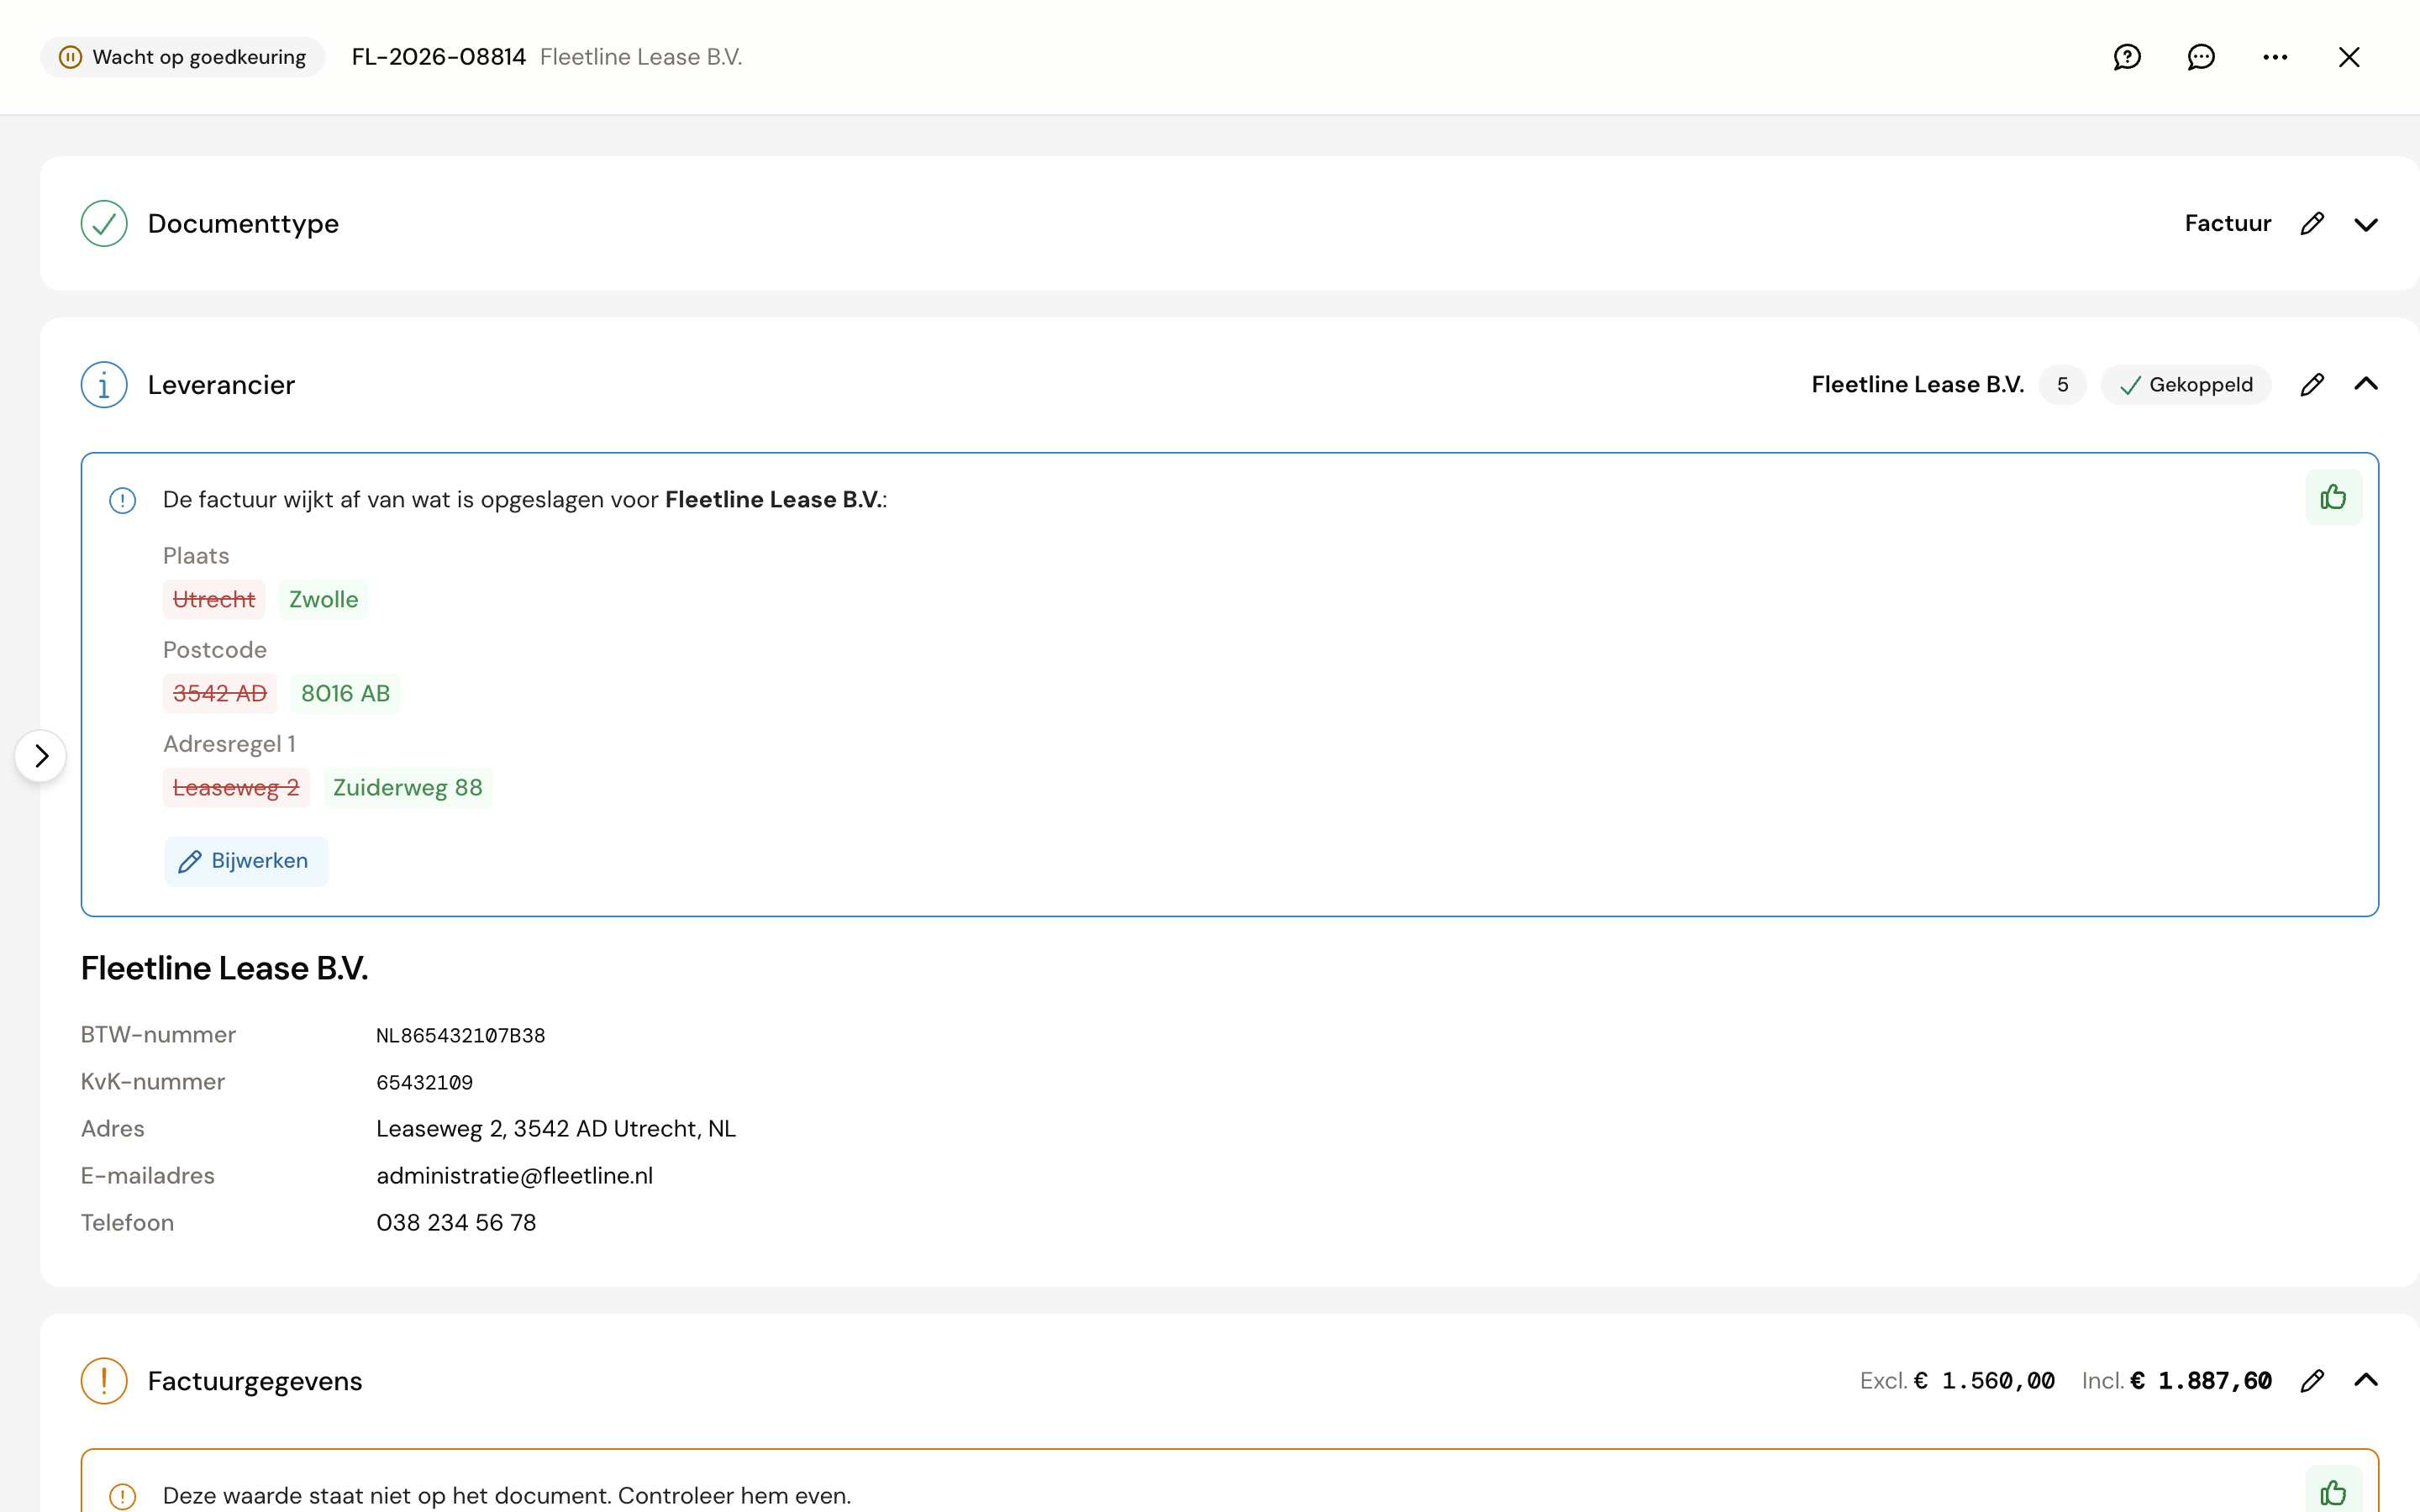
Task: Click the struck-through Utrecht value
Action: coord(214,600)
